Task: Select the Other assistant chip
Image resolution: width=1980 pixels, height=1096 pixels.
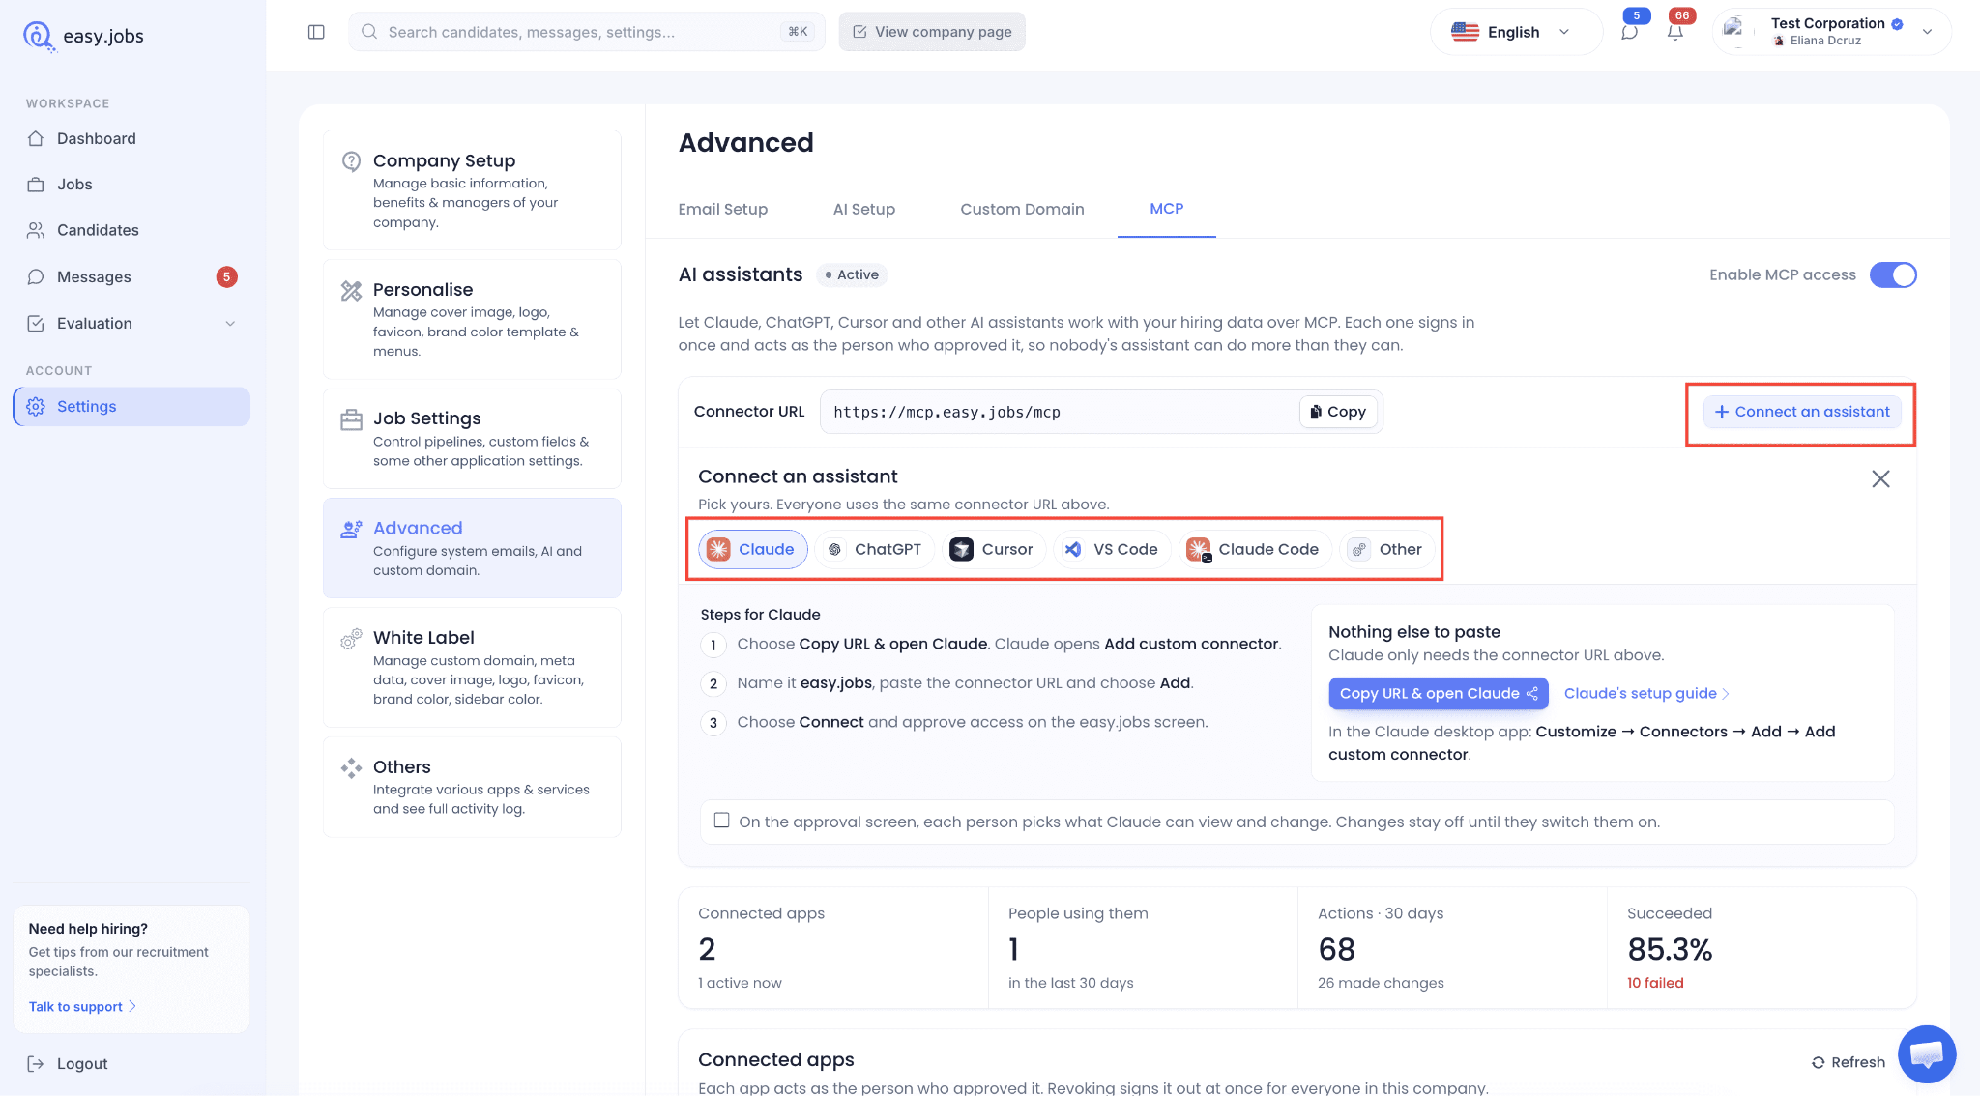Action: pos(1386,549)
